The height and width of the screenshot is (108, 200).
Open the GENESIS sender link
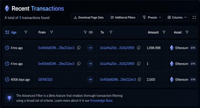point(45,79)
